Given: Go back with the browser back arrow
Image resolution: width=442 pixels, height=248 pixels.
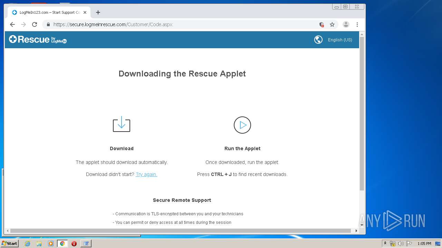Looking at the screenshot, I should pos(12,24).
